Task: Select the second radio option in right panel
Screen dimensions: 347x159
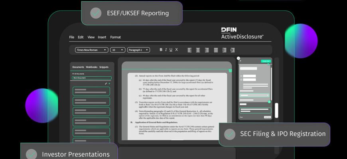Action: click(241, 79)
